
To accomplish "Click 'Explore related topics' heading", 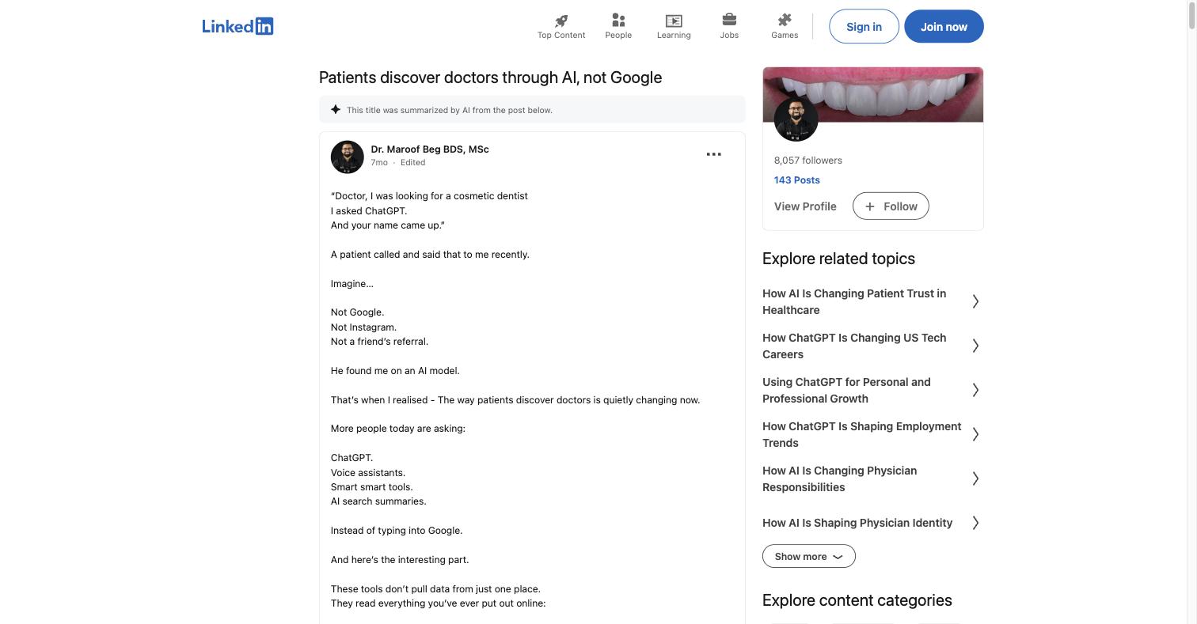I will pyautogui.click(x=838, y=259).
